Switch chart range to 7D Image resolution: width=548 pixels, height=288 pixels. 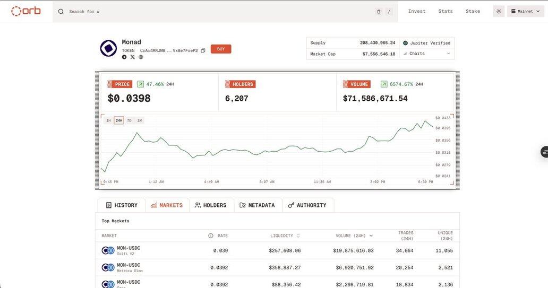129,120
